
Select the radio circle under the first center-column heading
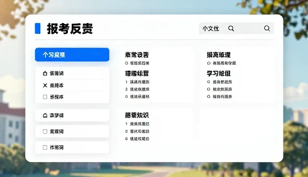[127, 63]
